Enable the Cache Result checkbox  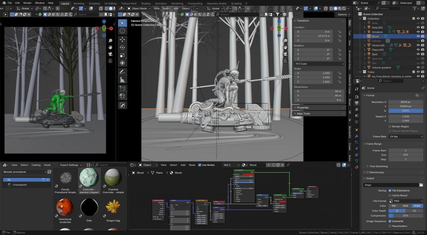390,195
